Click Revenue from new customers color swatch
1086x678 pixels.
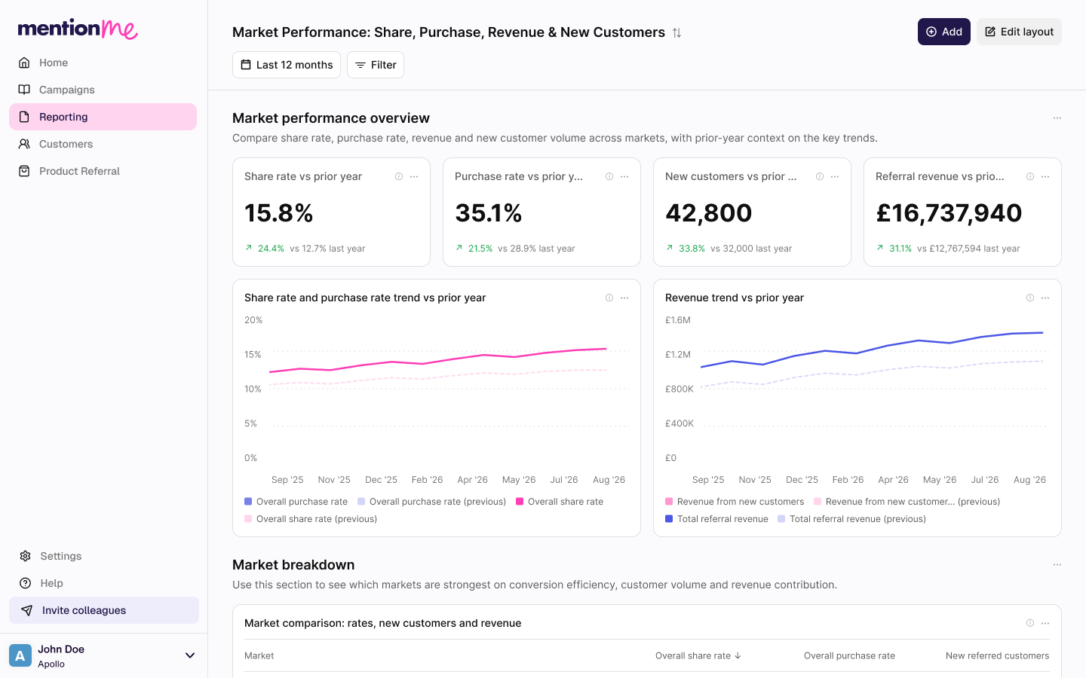click(669, 502)
